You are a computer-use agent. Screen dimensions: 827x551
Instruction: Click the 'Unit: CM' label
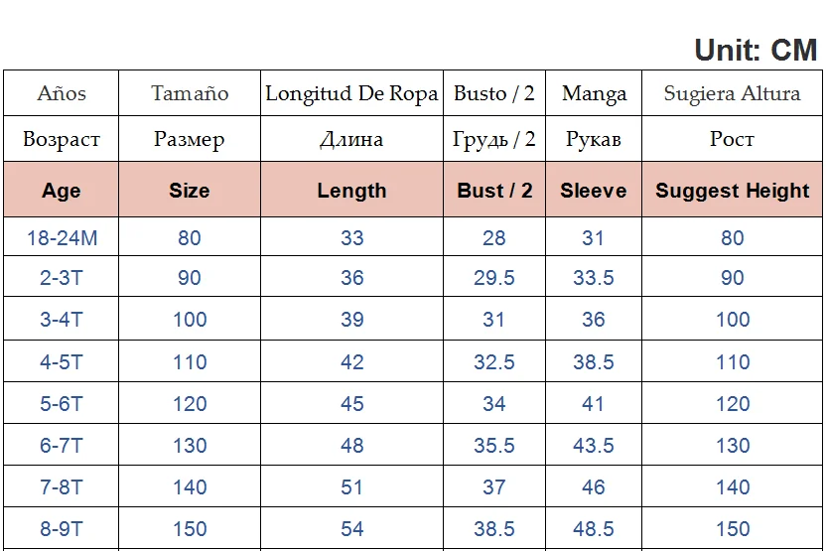click(x=756, y=50)
